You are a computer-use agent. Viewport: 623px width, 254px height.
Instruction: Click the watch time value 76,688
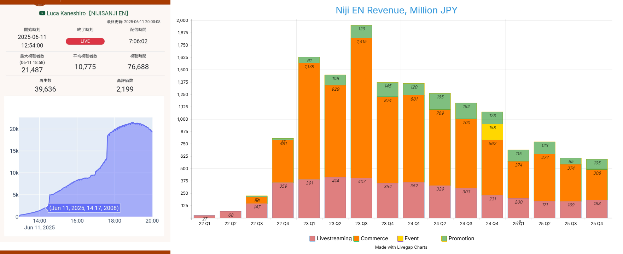(138, 67)
